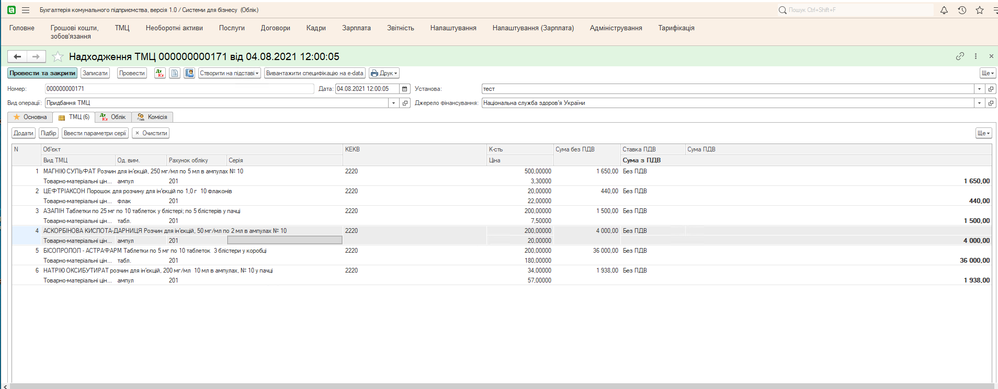Open the hamburger main menu icon

coord(26,10)
